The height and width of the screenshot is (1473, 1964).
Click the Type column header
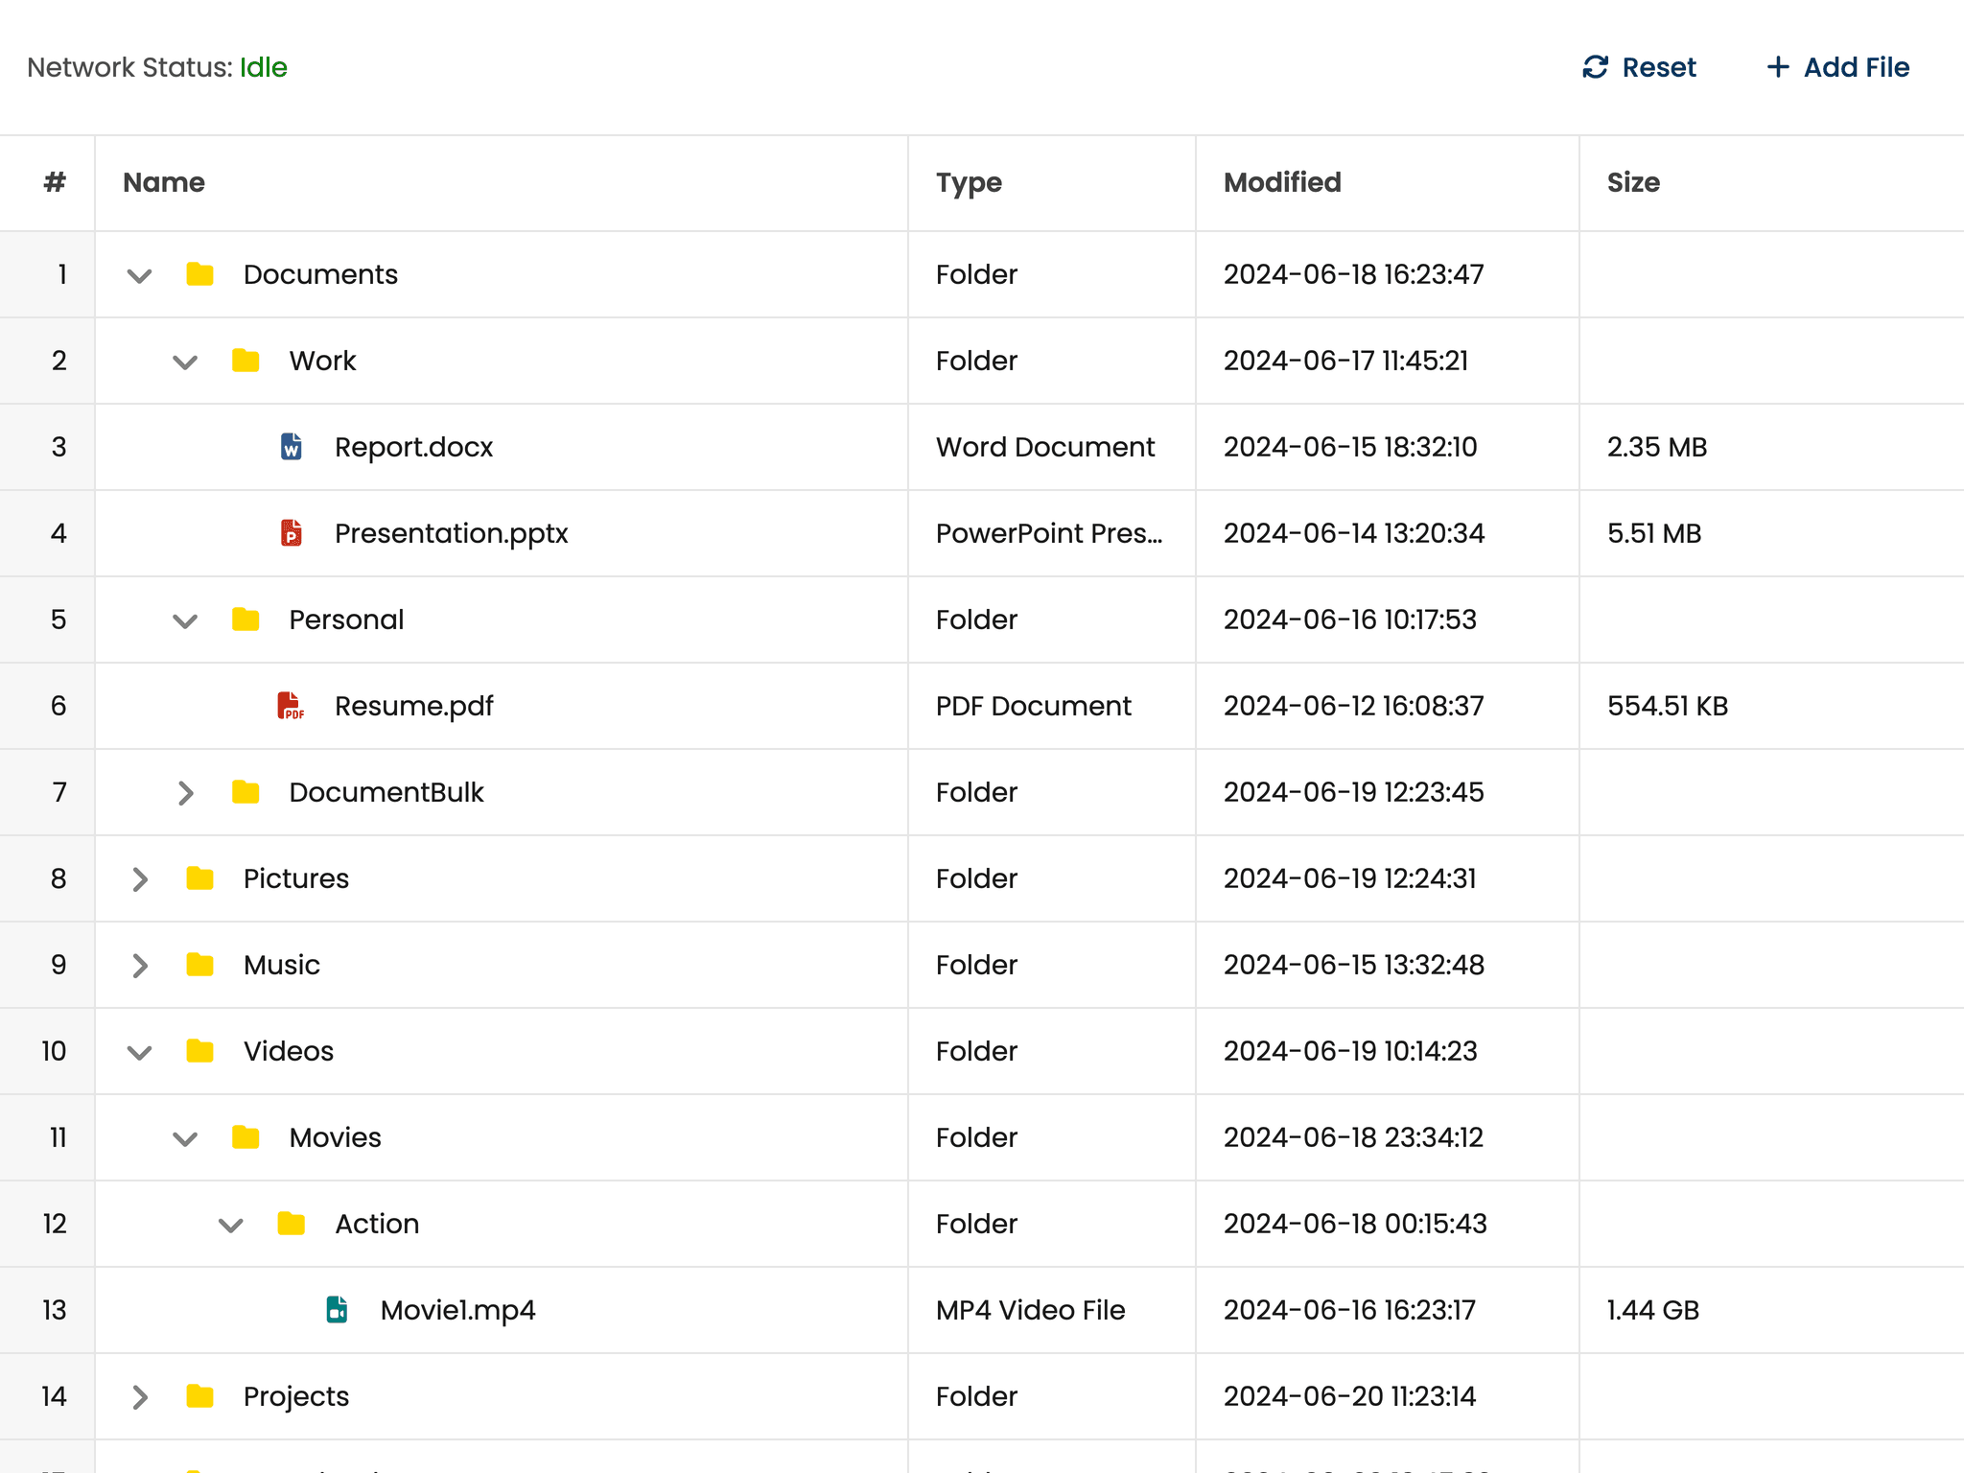pos(1051,182)
